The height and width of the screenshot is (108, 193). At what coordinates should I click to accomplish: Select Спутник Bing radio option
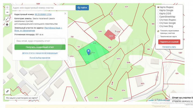point(158,26)
